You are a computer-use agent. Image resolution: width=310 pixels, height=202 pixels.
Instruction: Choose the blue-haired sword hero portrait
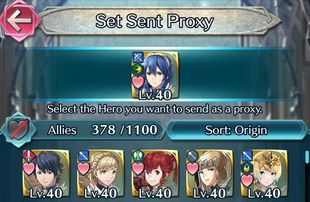coord(46,173)
